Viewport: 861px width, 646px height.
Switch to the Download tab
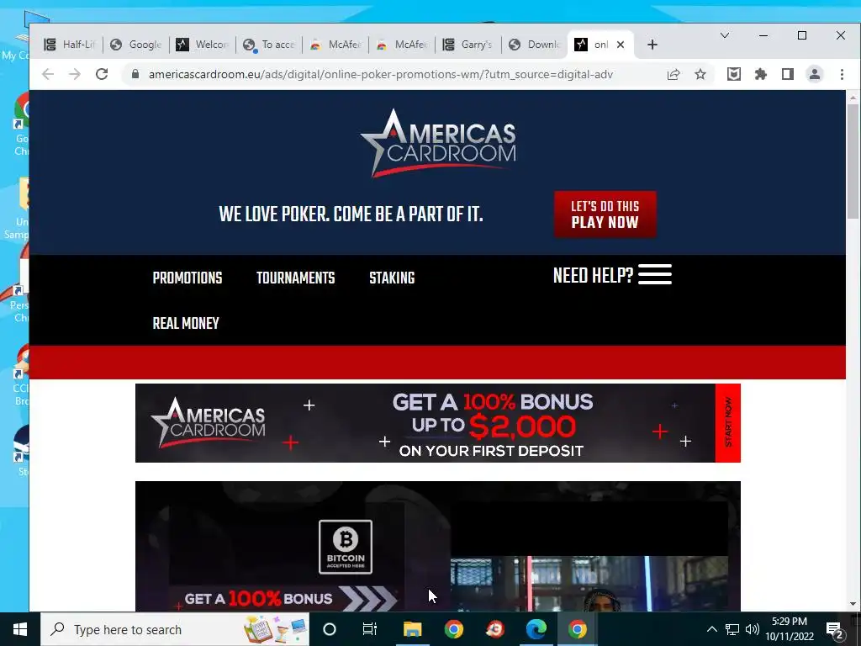click(534, 45)
